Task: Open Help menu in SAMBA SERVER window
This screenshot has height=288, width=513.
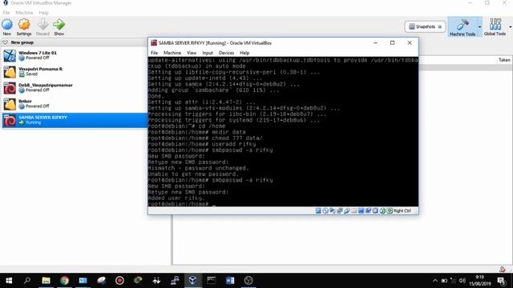Action: [x=244, y=53]
